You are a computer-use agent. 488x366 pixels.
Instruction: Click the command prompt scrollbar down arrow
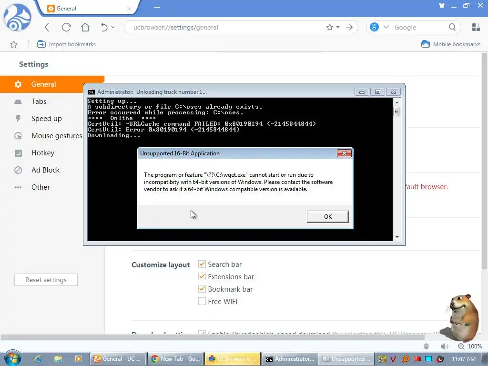(x=397, y=237)
